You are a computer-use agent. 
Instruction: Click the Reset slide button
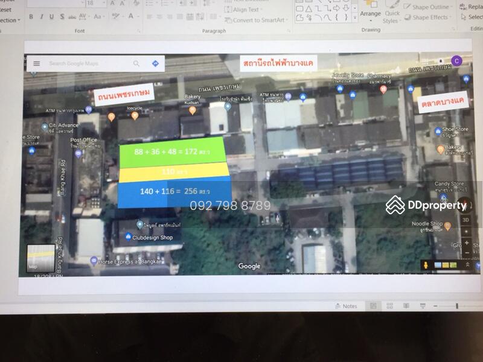pyautogui.click(x=5, y=10)
